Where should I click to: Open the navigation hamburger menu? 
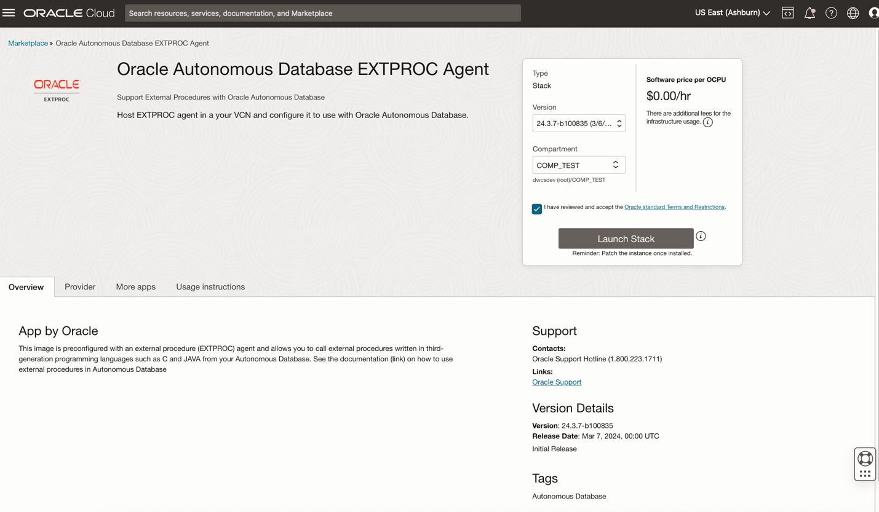(9, 12)
